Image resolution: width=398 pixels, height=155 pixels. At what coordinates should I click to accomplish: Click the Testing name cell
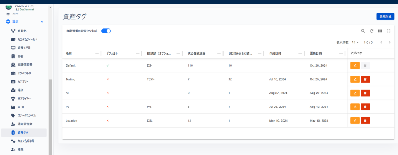tap(71, 79)
